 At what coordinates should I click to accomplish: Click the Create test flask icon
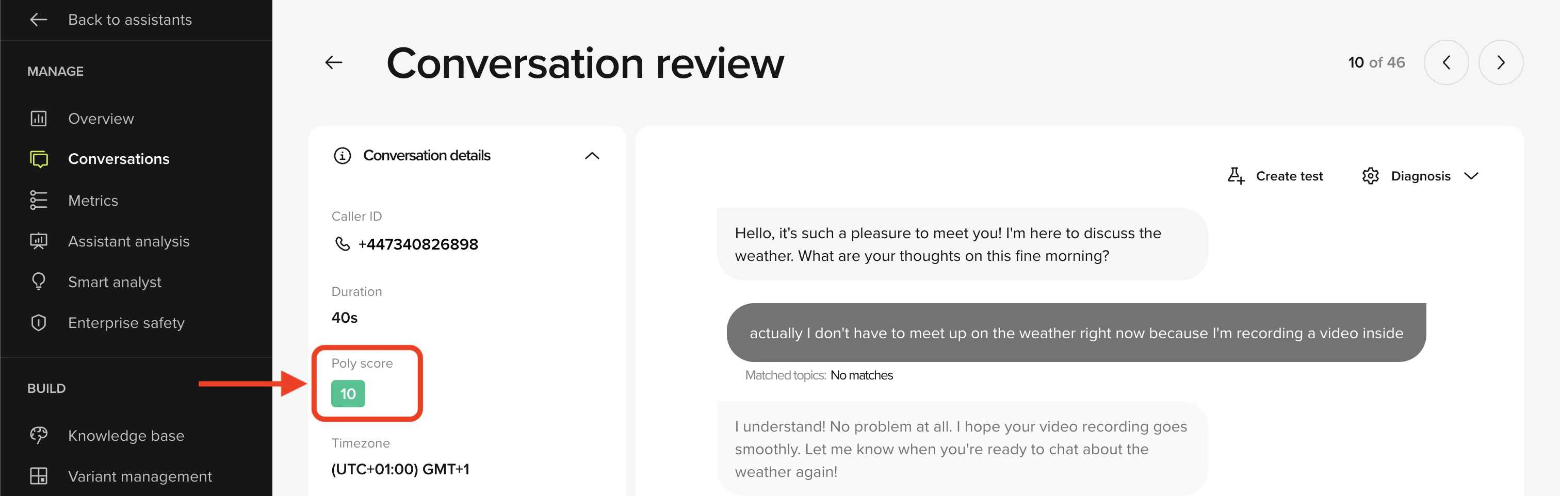[x=1236, y=176]
